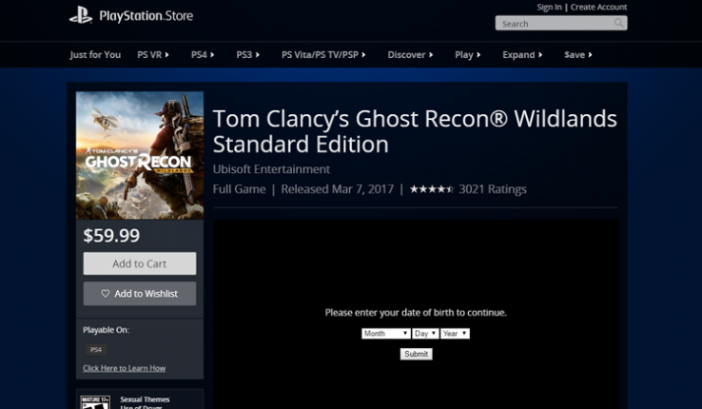Expand the PS4 menu
Image resolution: width=702 pixels, height=409 pixels.
(x=203, y=54)
